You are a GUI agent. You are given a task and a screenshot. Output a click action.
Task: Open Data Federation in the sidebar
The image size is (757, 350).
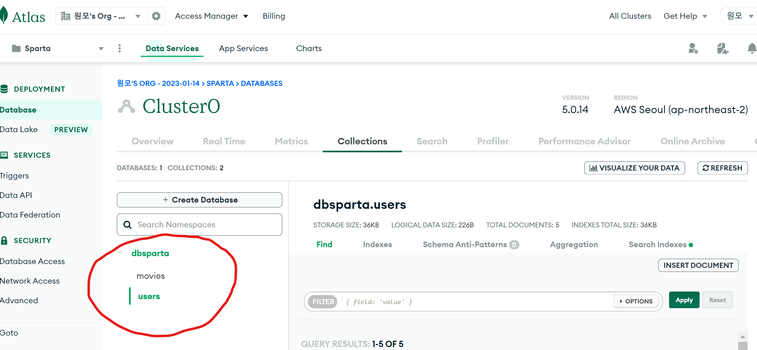pos(30,215)
